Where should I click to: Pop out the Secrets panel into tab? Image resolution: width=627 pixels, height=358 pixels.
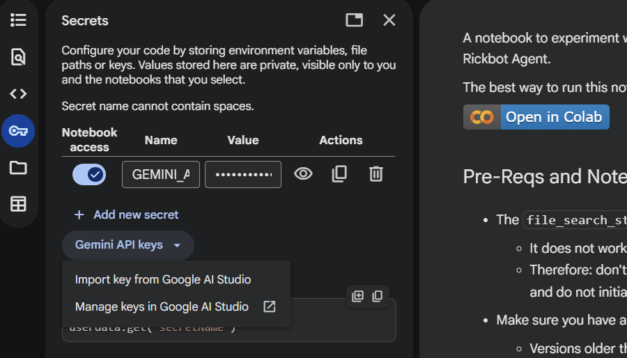355,20
